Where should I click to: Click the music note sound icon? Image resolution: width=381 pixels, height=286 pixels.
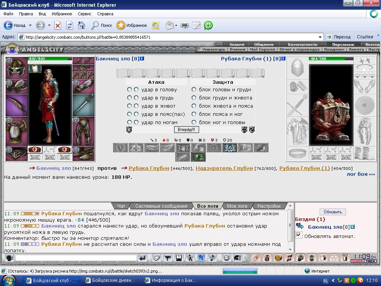coord(212,258)
